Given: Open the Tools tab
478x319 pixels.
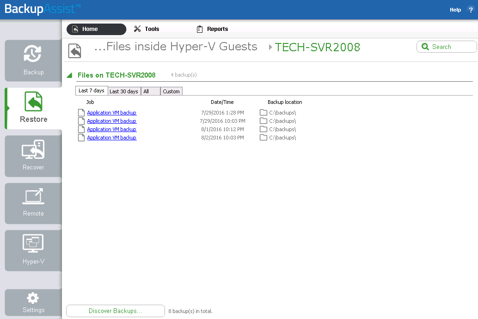Looking at the screenshot, I should [147, 29].
